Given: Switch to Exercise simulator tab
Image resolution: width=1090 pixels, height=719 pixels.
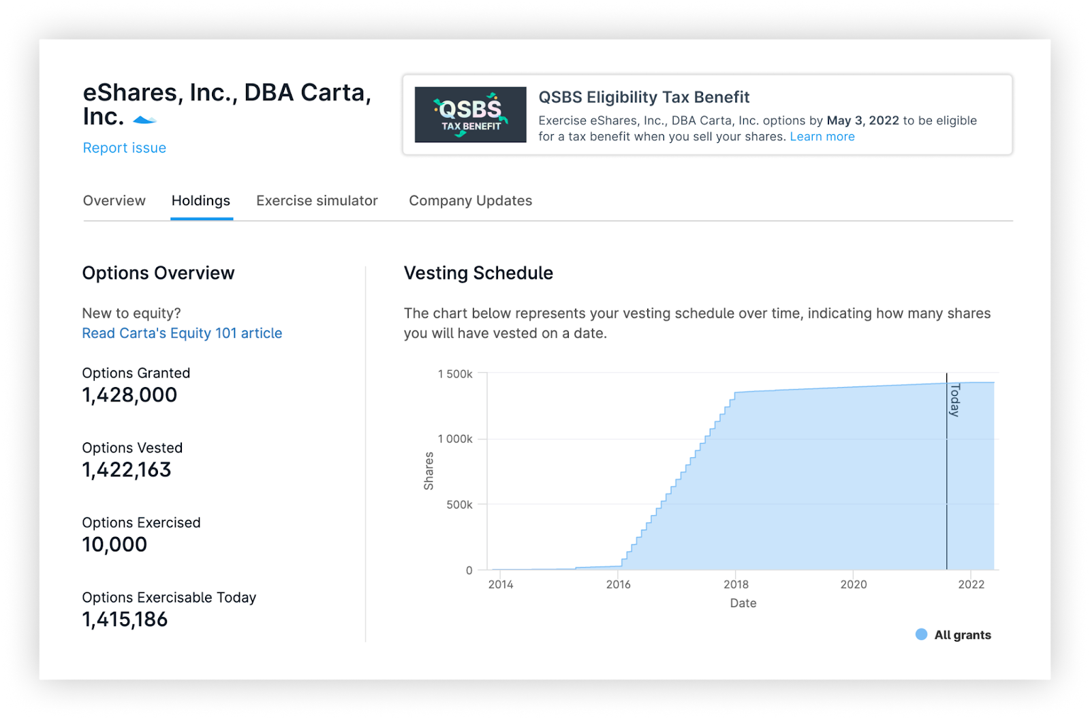Looking at the screenshot, I should point(317,200).
